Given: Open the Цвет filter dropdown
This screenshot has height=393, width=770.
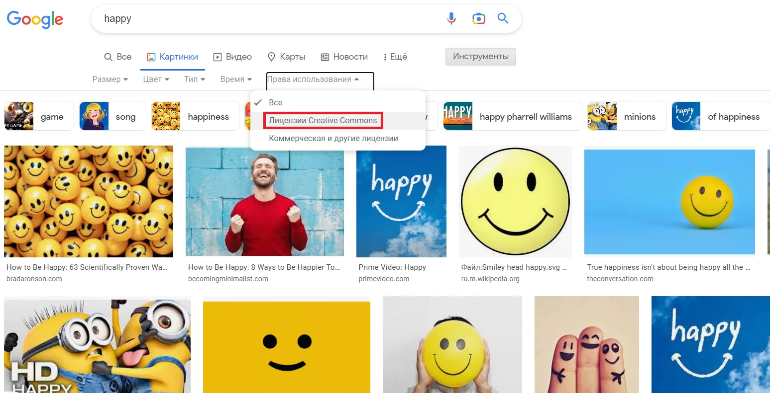Looking at the screenshot, I should (x=156, y=79).
